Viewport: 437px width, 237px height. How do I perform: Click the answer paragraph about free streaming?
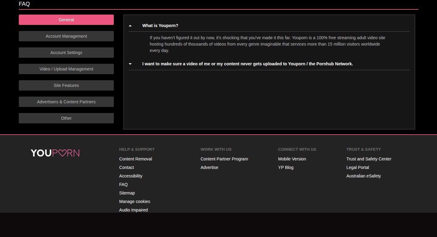coord(267,44)
